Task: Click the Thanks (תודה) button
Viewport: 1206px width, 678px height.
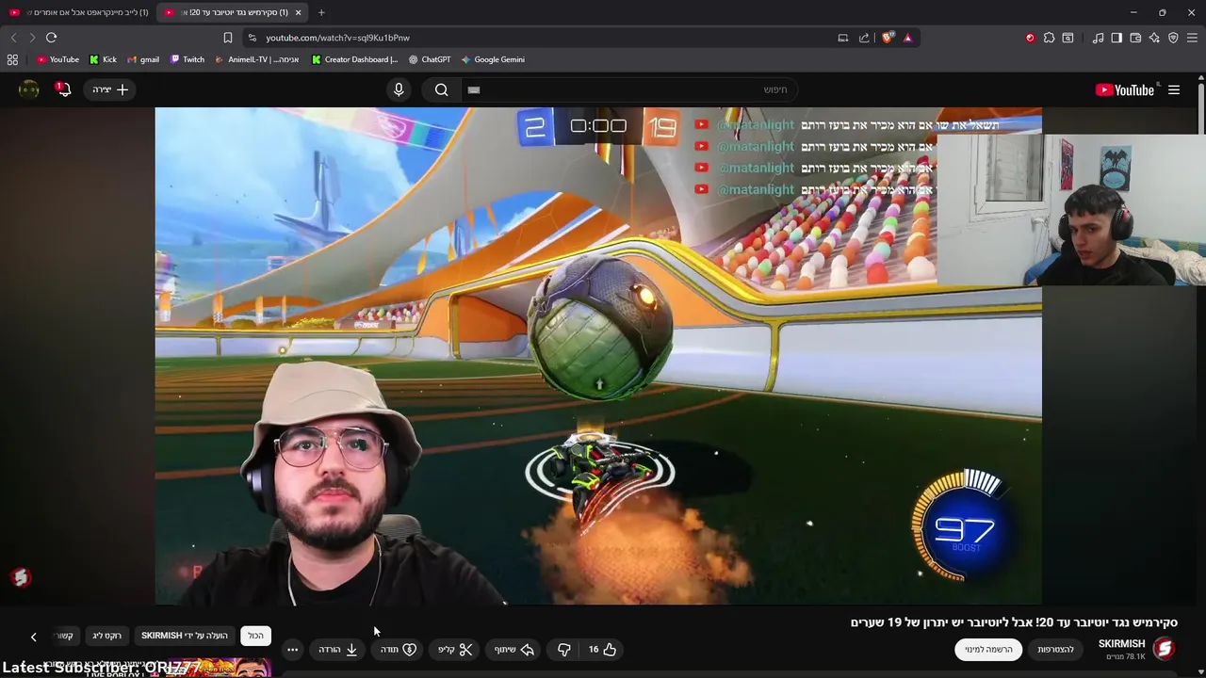Action: click(x=399, y=649)
